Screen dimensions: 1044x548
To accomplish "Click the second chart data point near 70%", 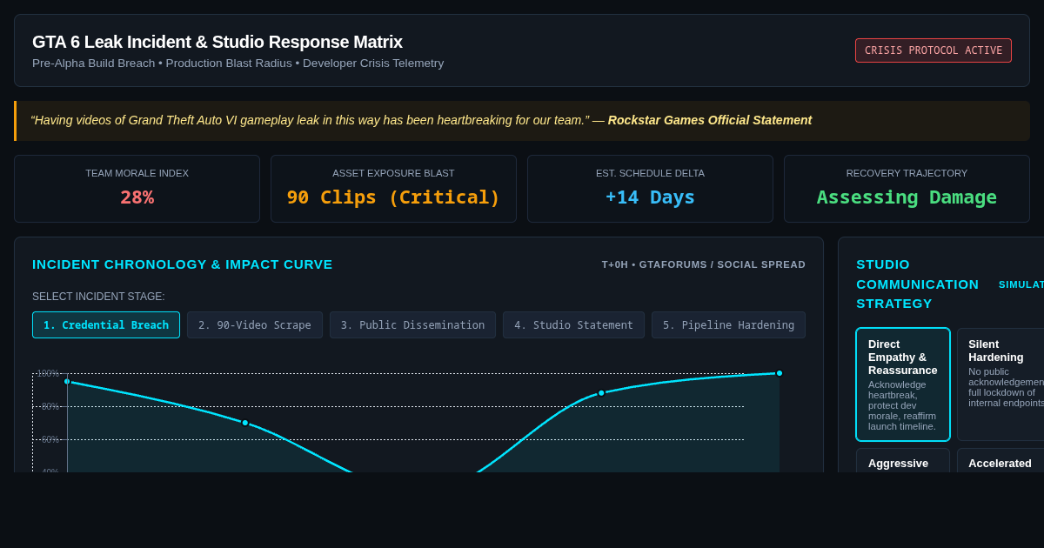I will tap(245, 423).
